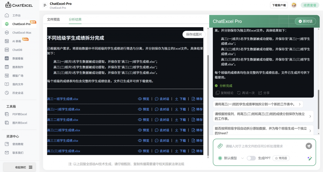The height and width of the screenshot is (172, 323).
Task: Click 去对话 for 高三(二)班学生成绩.xlsx
Action: (x=162, y=130)
